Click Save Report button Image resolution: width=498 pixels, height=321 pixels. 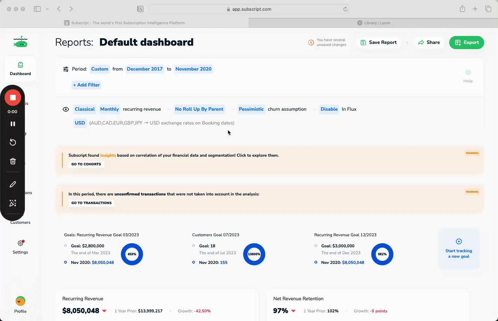tap(379, 42)
